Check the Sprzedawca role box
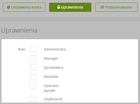140x104 pixels. pyautogui.click(x=33, y=67)
